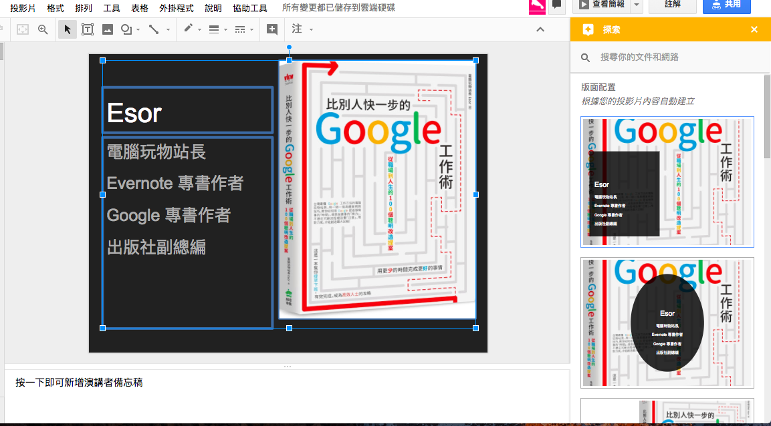This screenshot has height=426, width=771.
Task: Open the line tool dropdown arrow
Action: pyautogui.click(x=168, y=30)
